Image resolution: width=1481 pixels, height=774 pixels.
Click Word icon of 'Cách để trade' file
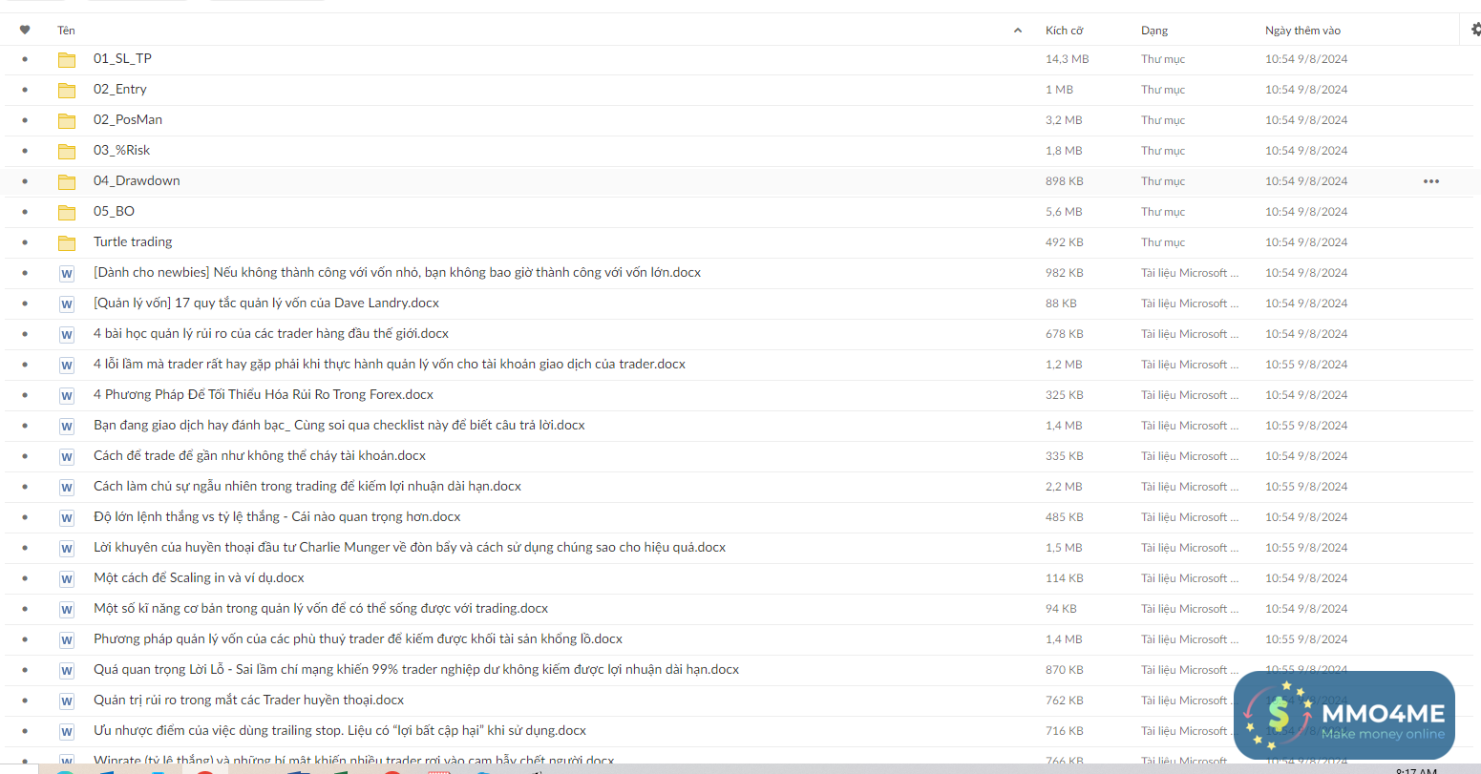67,457
